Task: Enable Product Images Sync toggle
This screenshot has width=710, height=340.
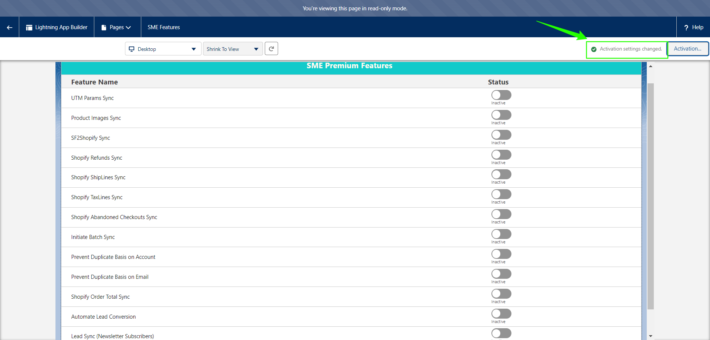Action: coord(501,115)
